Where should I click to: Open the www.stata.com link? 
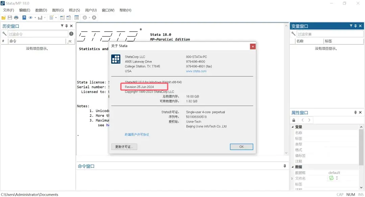coord(196,71)
